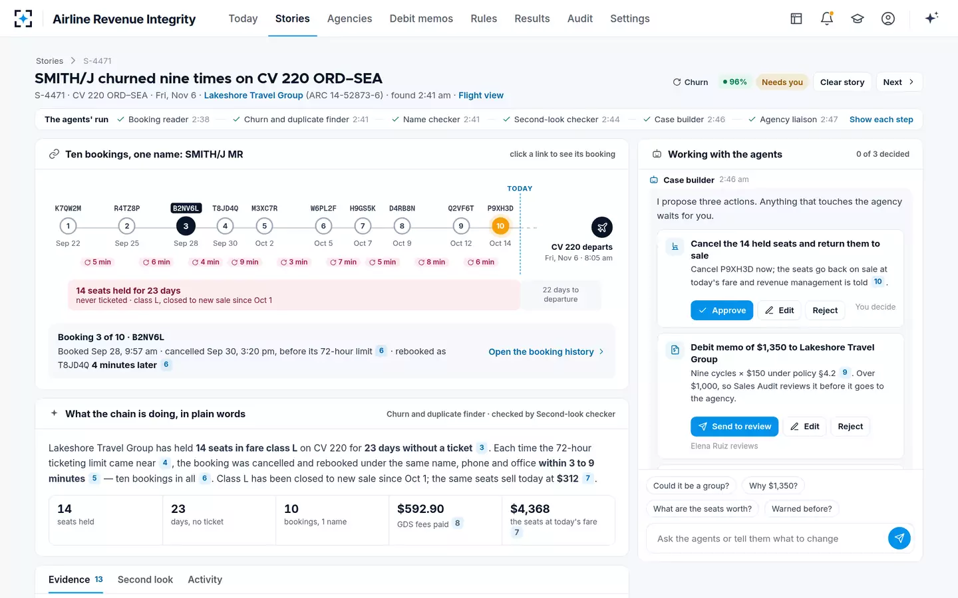Open the layout panel icon in header

pyautogui.click(x=796, y=19)
